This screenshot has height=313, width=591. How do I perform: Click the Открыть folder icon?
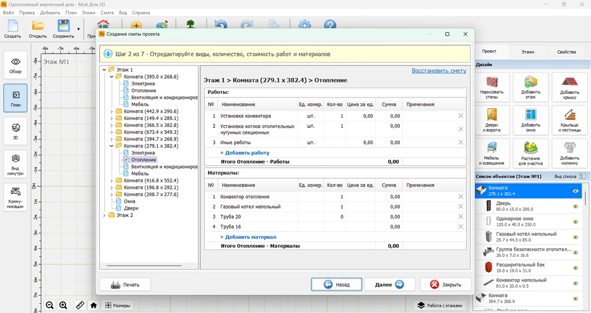click(x=38, y=26)
